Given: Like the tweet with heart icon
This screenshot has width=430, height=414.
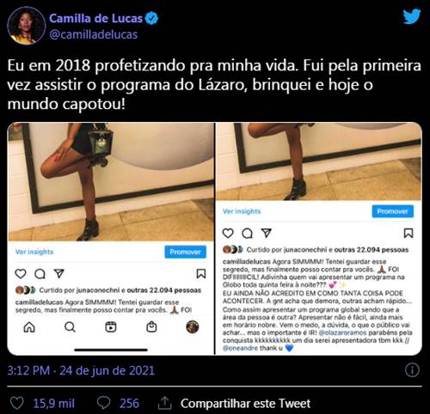Looking at the screenshot, I should (x=17, y=403).
